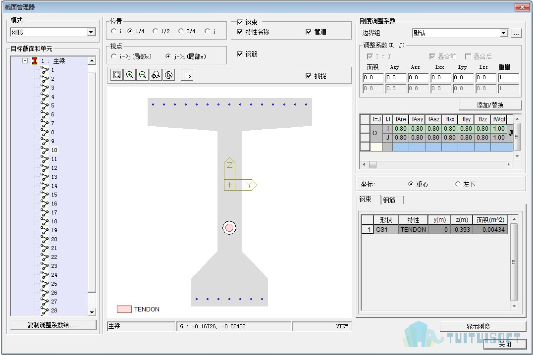533x356 pixels.
Task: Click the Ixx coefficient input field
Action: tap(440, 77)
